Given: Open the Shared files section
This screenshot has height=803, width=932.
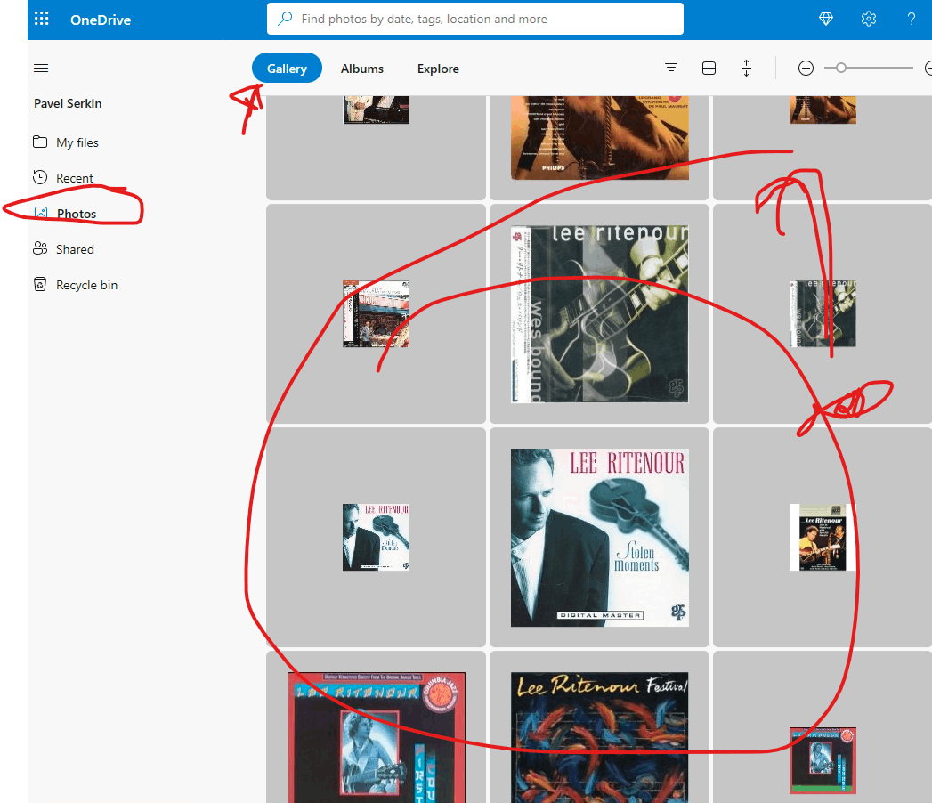Looking at the screenshot, I should click(76, 248).
